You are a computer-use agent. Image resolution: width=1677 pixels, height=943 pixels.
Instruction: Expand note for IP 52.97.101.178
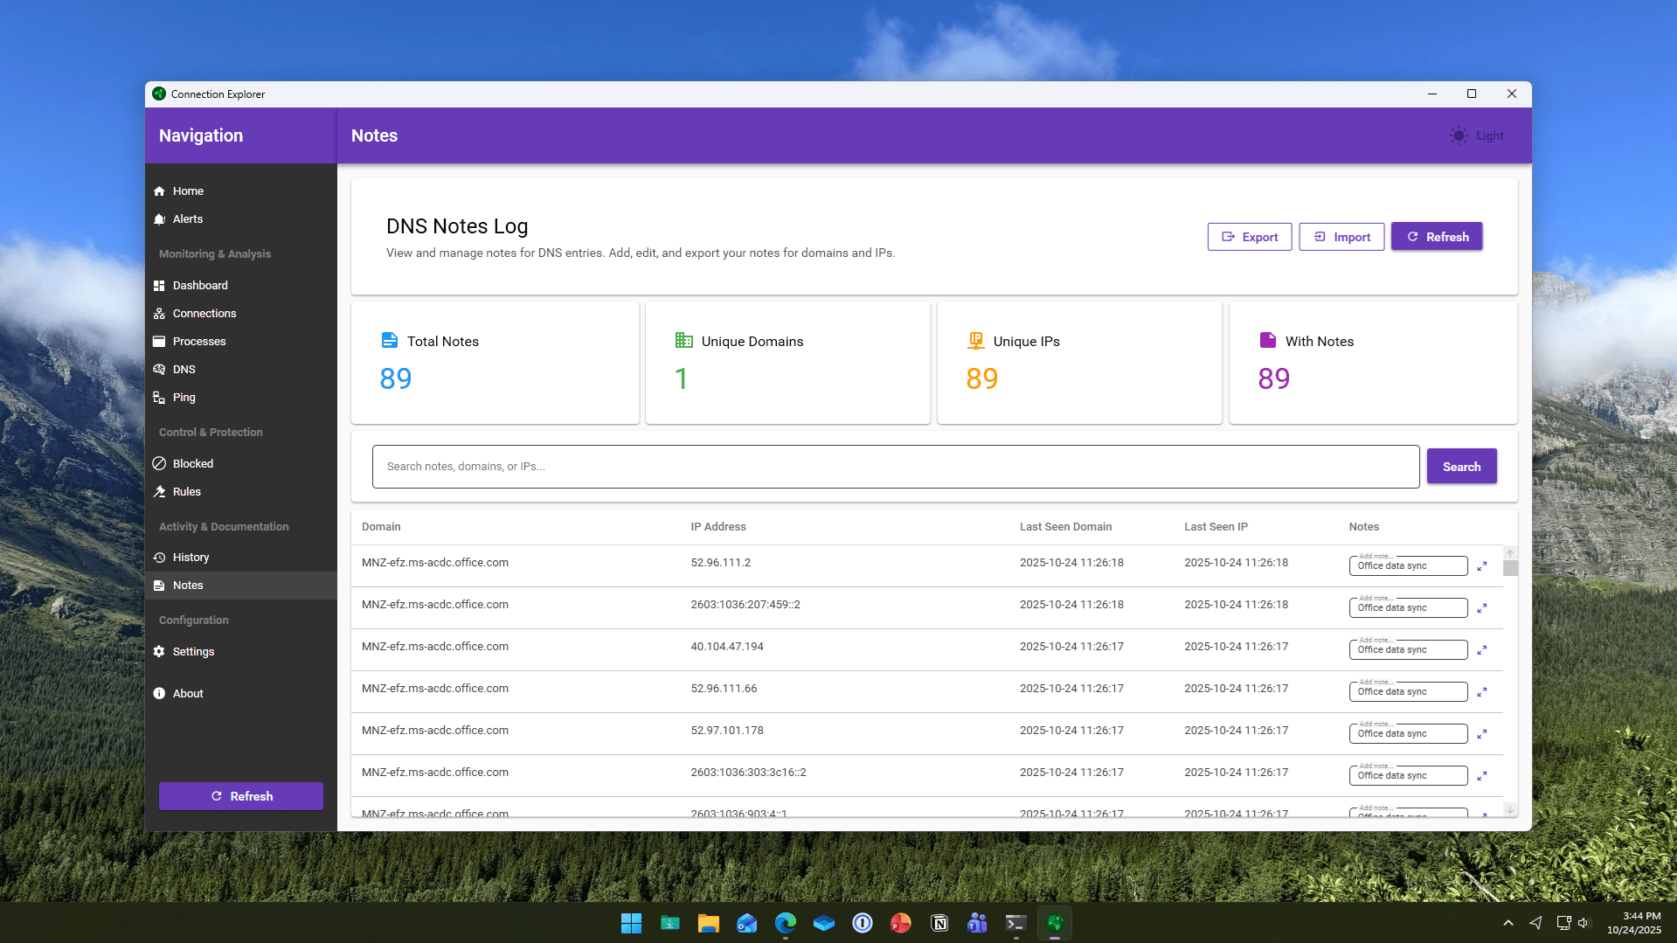(1482, 734)
